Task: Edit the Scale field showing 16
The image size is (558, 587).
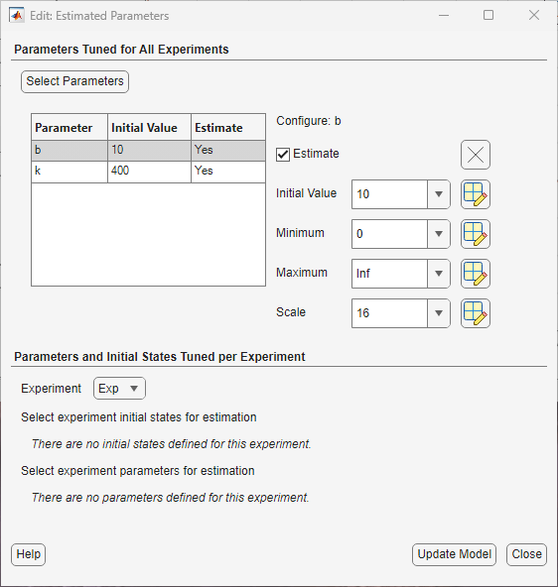Action: coord(389,313)
